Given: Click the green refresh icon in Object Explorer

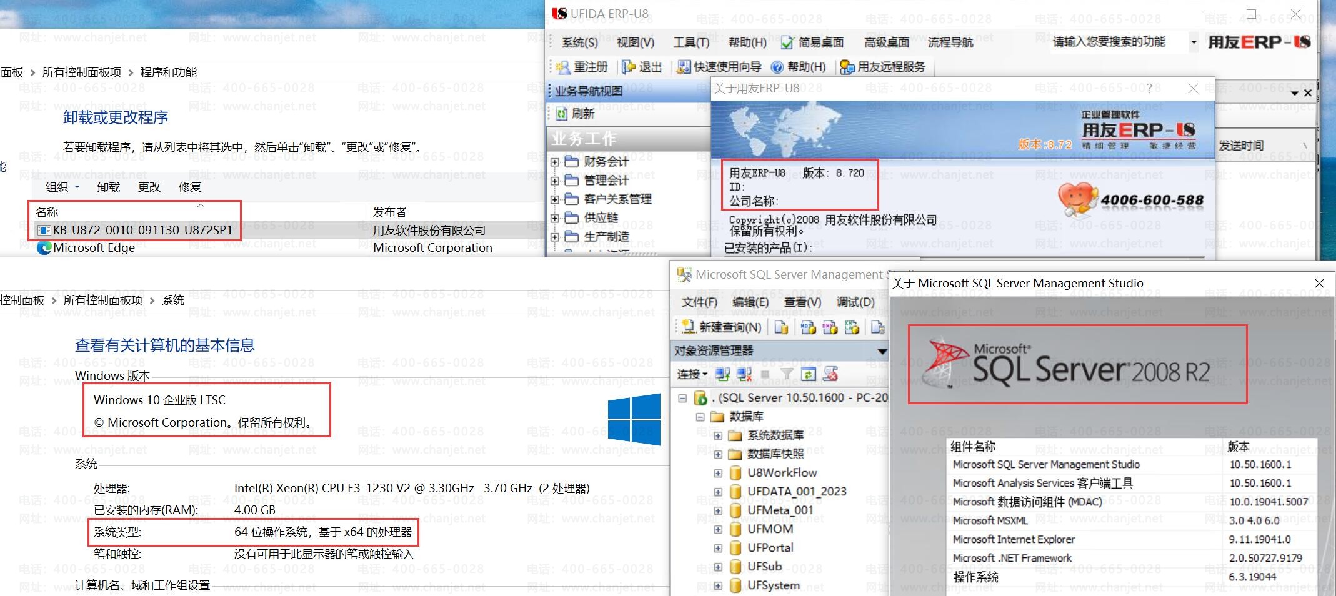Looking at the screenshot, I should point(809,374).
